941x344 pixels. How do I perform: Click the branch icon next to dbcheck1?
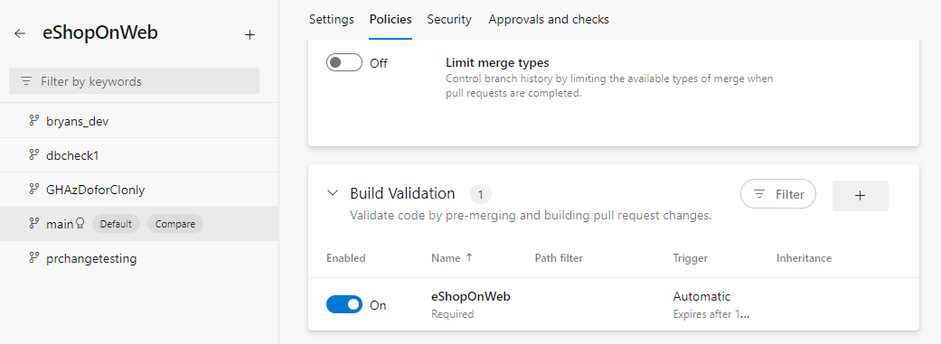34,155
